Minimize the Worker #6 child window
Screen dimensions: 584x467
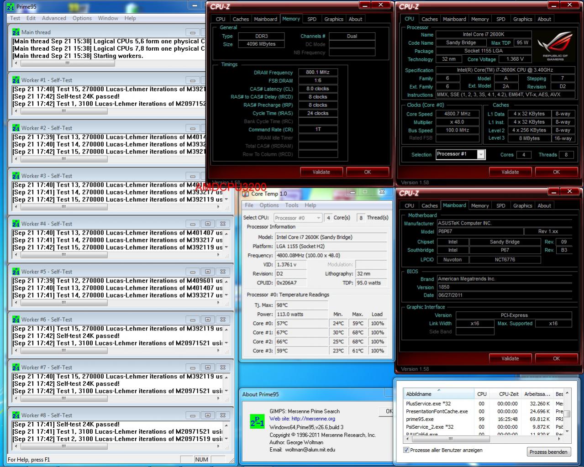[193, 320]
